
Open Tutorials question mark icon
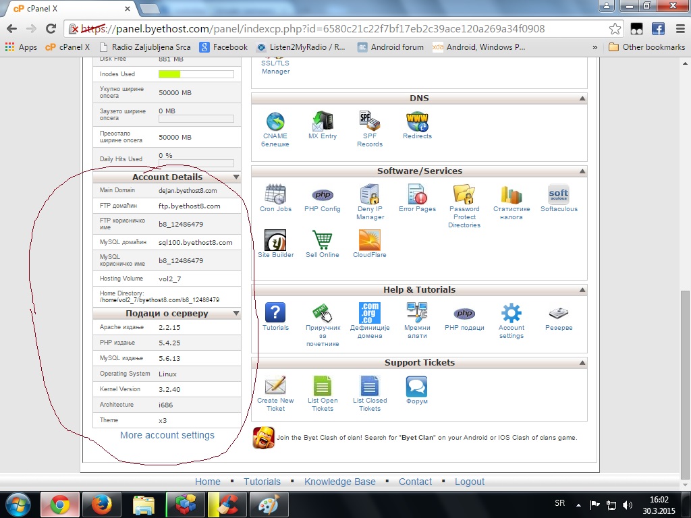point(275,313)
